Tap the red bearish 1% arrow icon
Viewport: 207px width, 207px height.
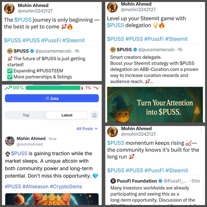96,88
